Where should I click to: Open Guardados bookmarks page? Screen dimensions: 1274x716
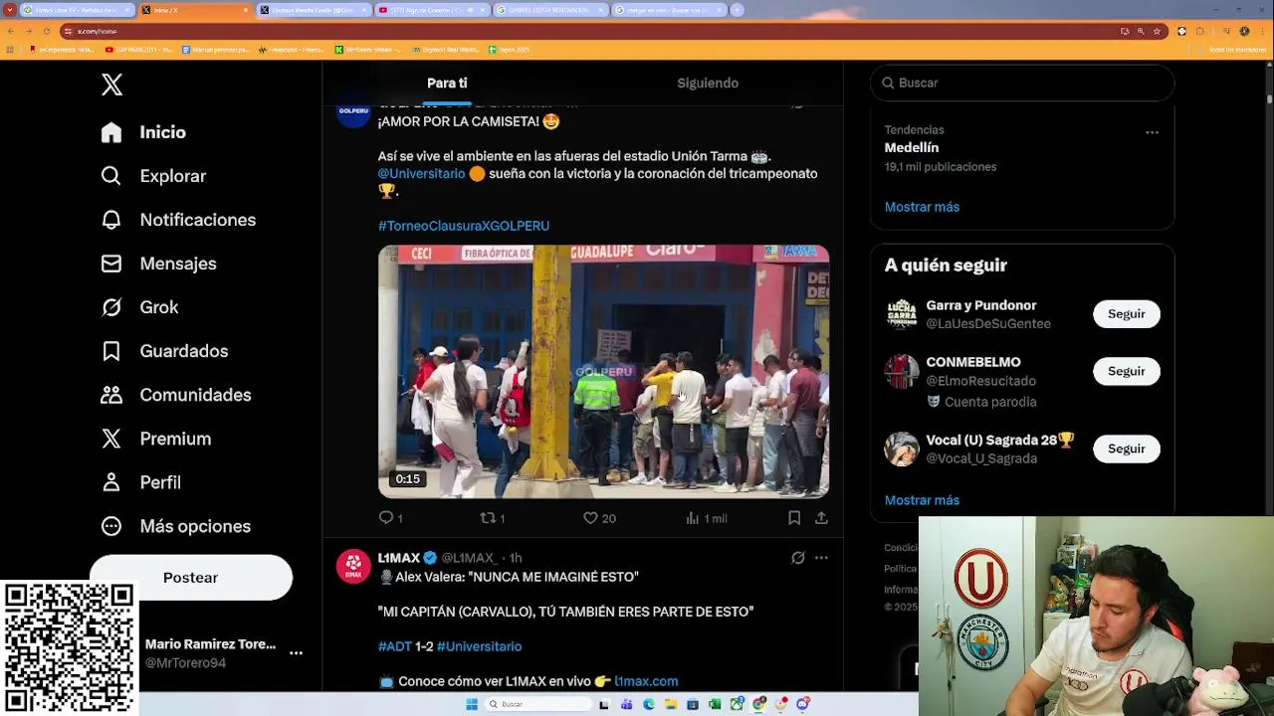pyautogui.click(x=164, y=351)
